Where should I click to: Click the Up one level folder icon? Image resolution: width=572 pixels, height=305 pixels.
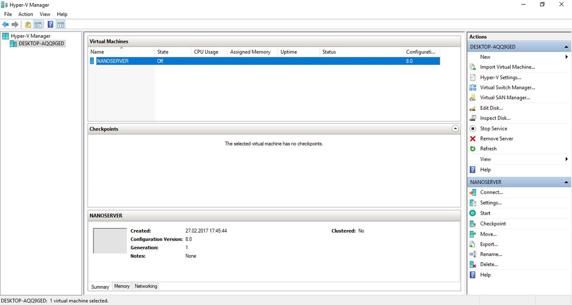click(x=28, y=25)
